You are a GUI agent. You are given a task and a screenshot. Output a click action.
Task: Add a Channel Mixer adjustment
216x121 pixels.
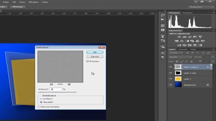pos(197,41)
